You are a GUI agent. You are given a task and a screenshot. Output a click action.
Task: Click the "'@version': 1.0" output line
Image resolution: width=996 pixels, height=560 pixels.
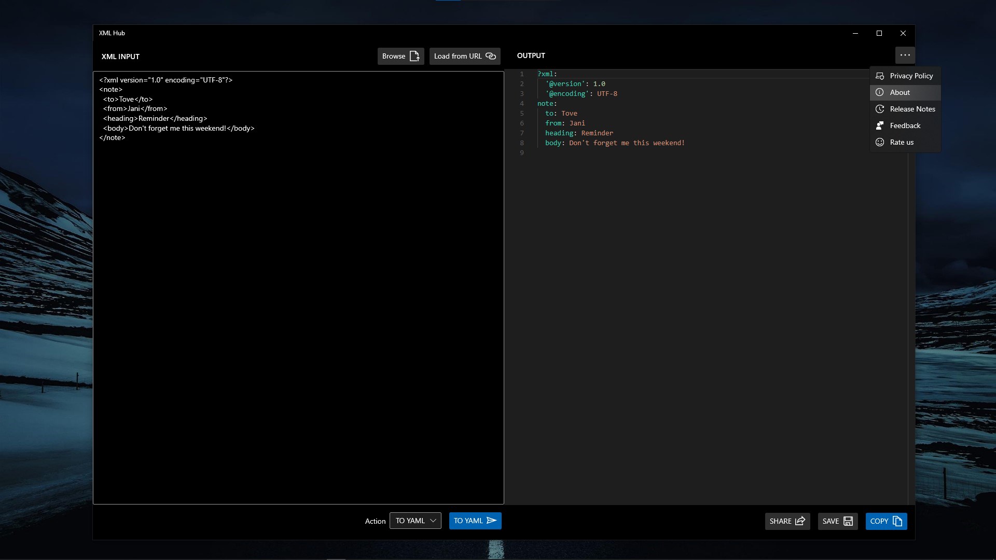pos(575,83)
